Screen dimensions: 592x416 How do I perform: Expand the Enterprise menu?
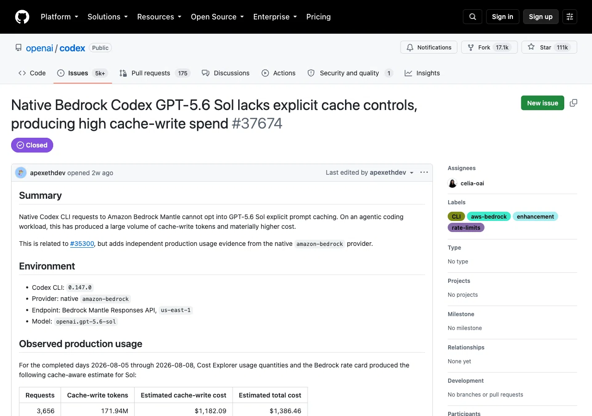click(275, 17)
